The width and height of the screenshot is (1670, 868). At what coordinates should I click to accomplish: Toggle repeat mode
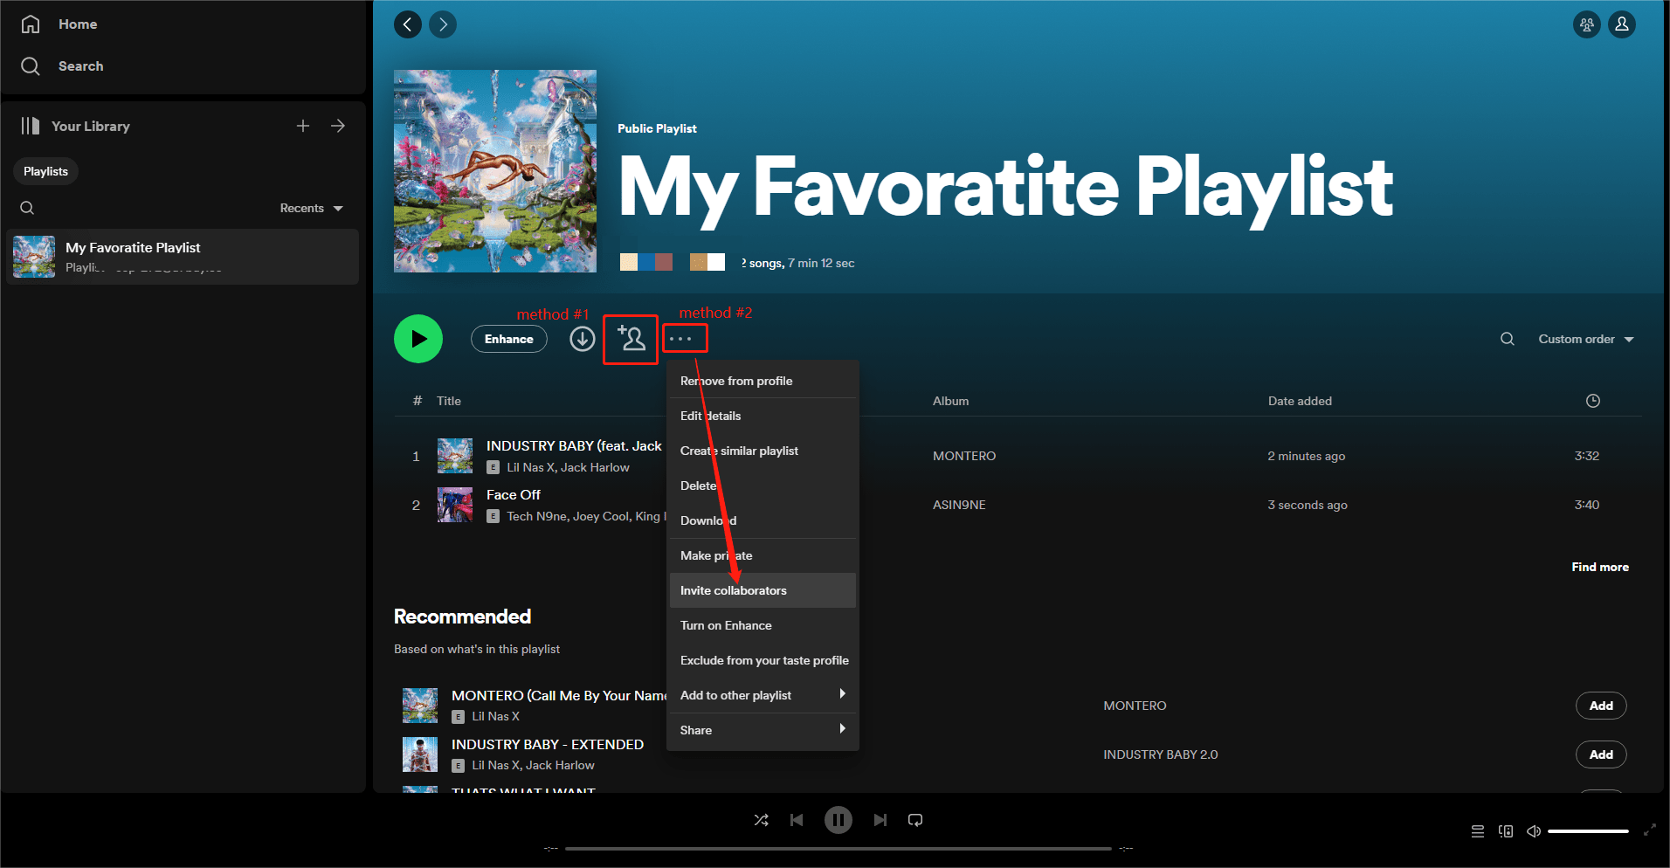[915, 820]
